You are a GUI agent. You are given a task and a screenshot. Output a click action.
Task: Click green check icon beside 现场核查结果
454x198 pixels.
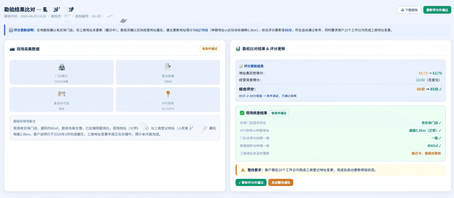[242, 113]
